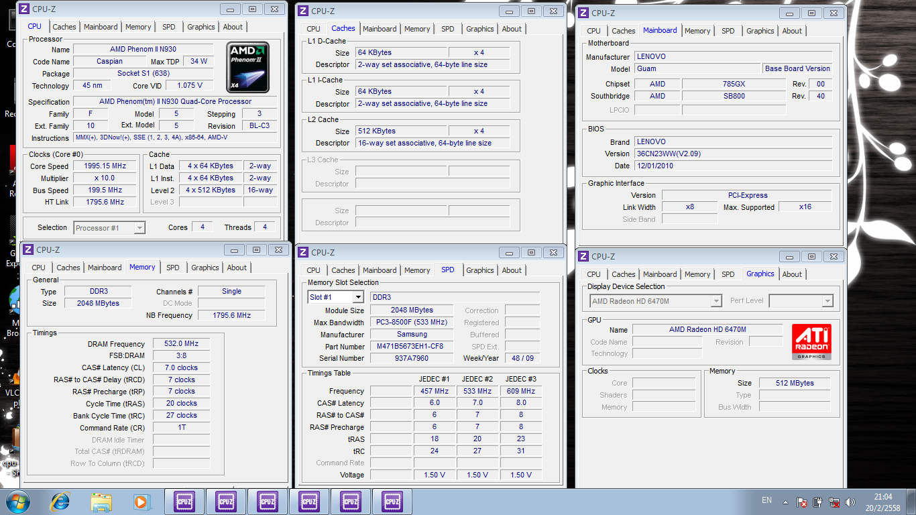Click the Specification field AMD Phenom(tm) II N930 Quad-Core Processor
The width and height of the screenshot is (916, 515).
point(175,102)
